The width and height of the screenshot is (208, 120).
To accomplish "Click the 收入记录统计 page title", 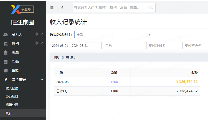I will tap(68, 22).
